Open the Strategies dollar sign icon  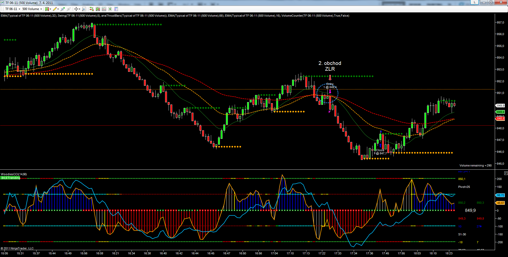click(110, 9)
